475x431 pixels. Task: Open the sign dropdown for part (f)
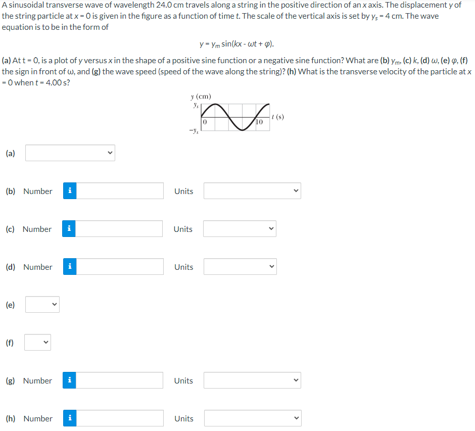pos(37,342)
